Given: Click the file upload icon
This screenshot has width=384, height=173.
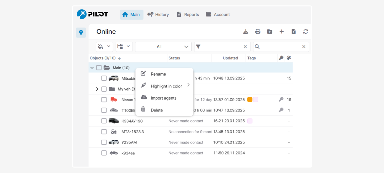Looking at the screenshot, I should tap(294, 31).
